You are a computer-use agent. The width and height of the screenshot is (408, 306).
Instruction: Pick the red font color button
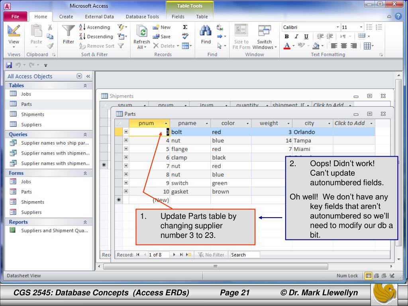click(x=287, y=46)
